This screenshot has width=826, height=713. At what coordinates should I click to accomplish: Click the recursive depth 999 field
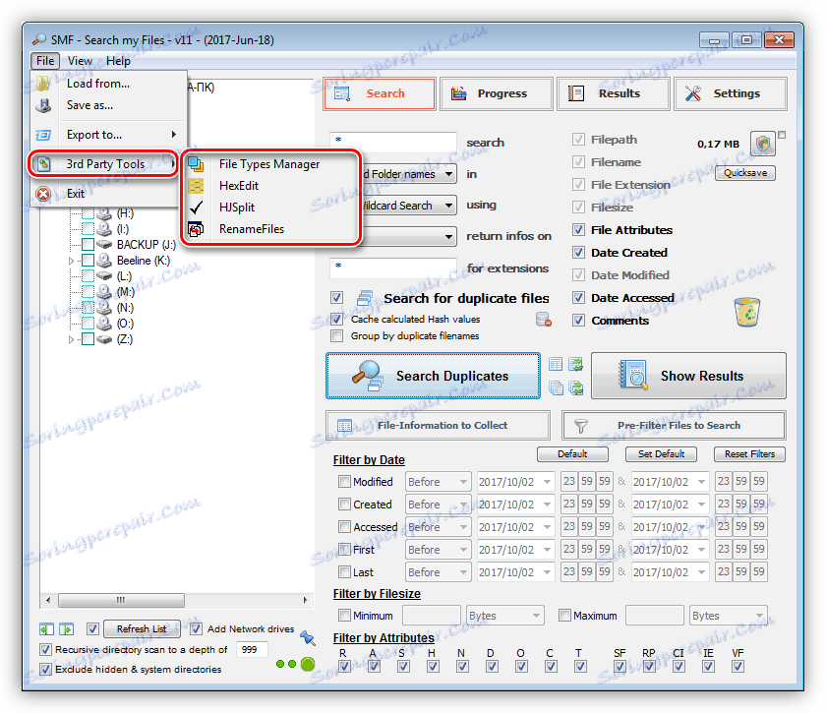(252, 650)
